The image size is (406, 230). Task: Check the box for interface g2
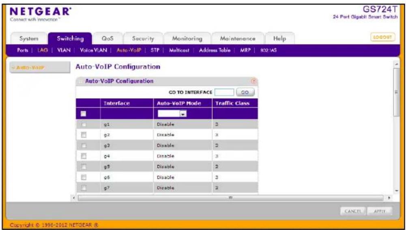(83, 135)
